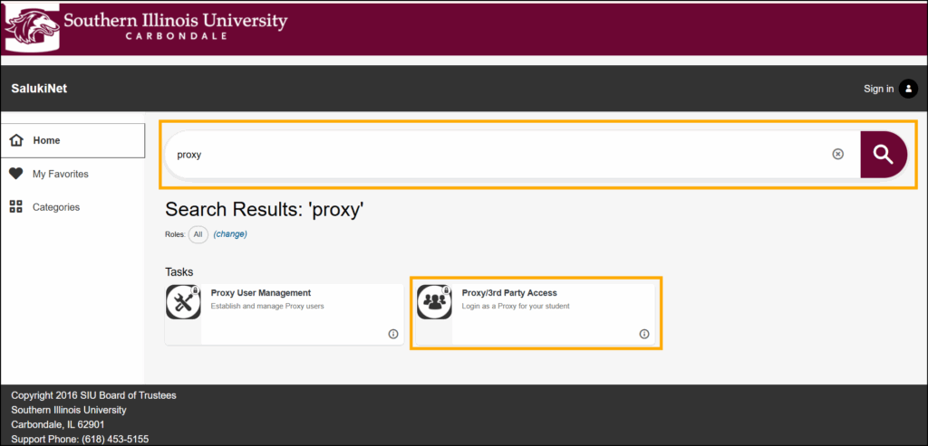Screen dimensions: 928x446
Task: Go to My Favorites in the sidebar
Action: (x=60, y=174)
